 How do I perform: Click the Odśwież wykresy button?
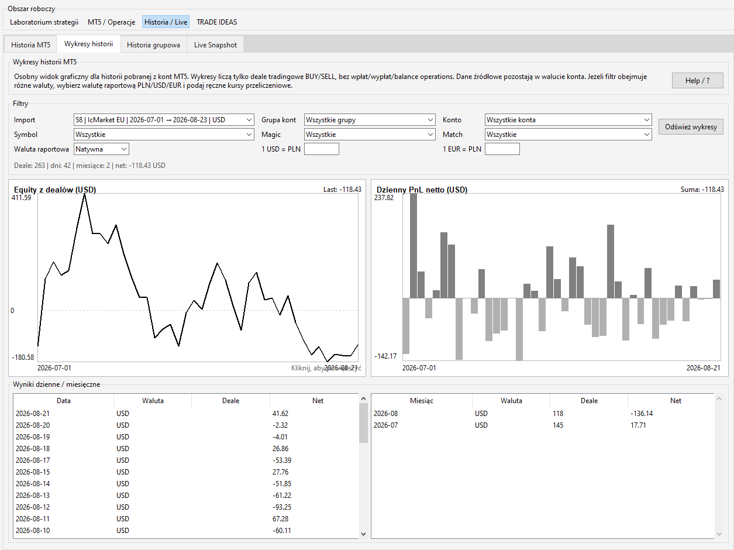(x=691, y=127)
